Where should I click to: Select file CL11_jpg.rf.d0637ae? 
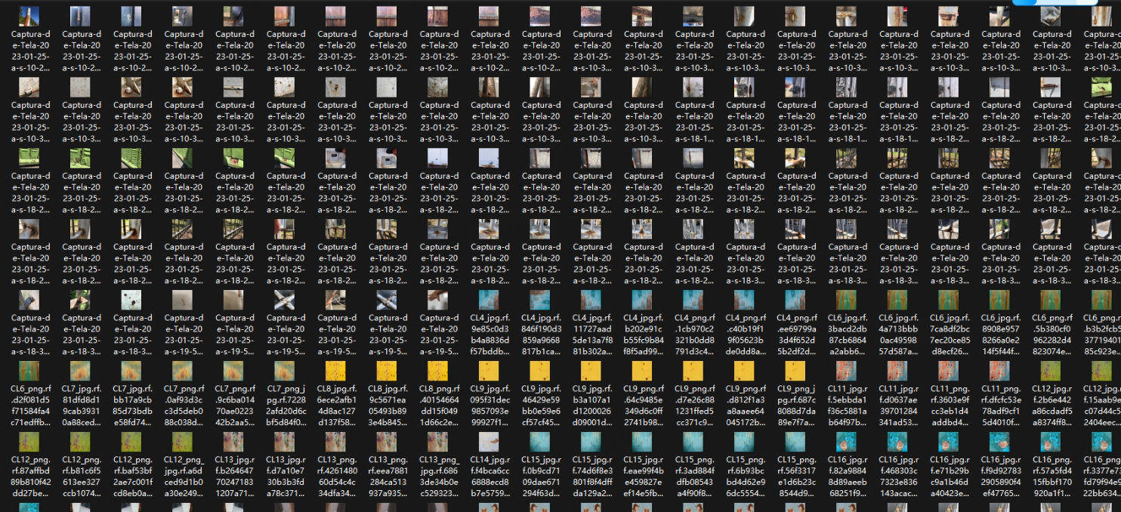pos(899,371)
